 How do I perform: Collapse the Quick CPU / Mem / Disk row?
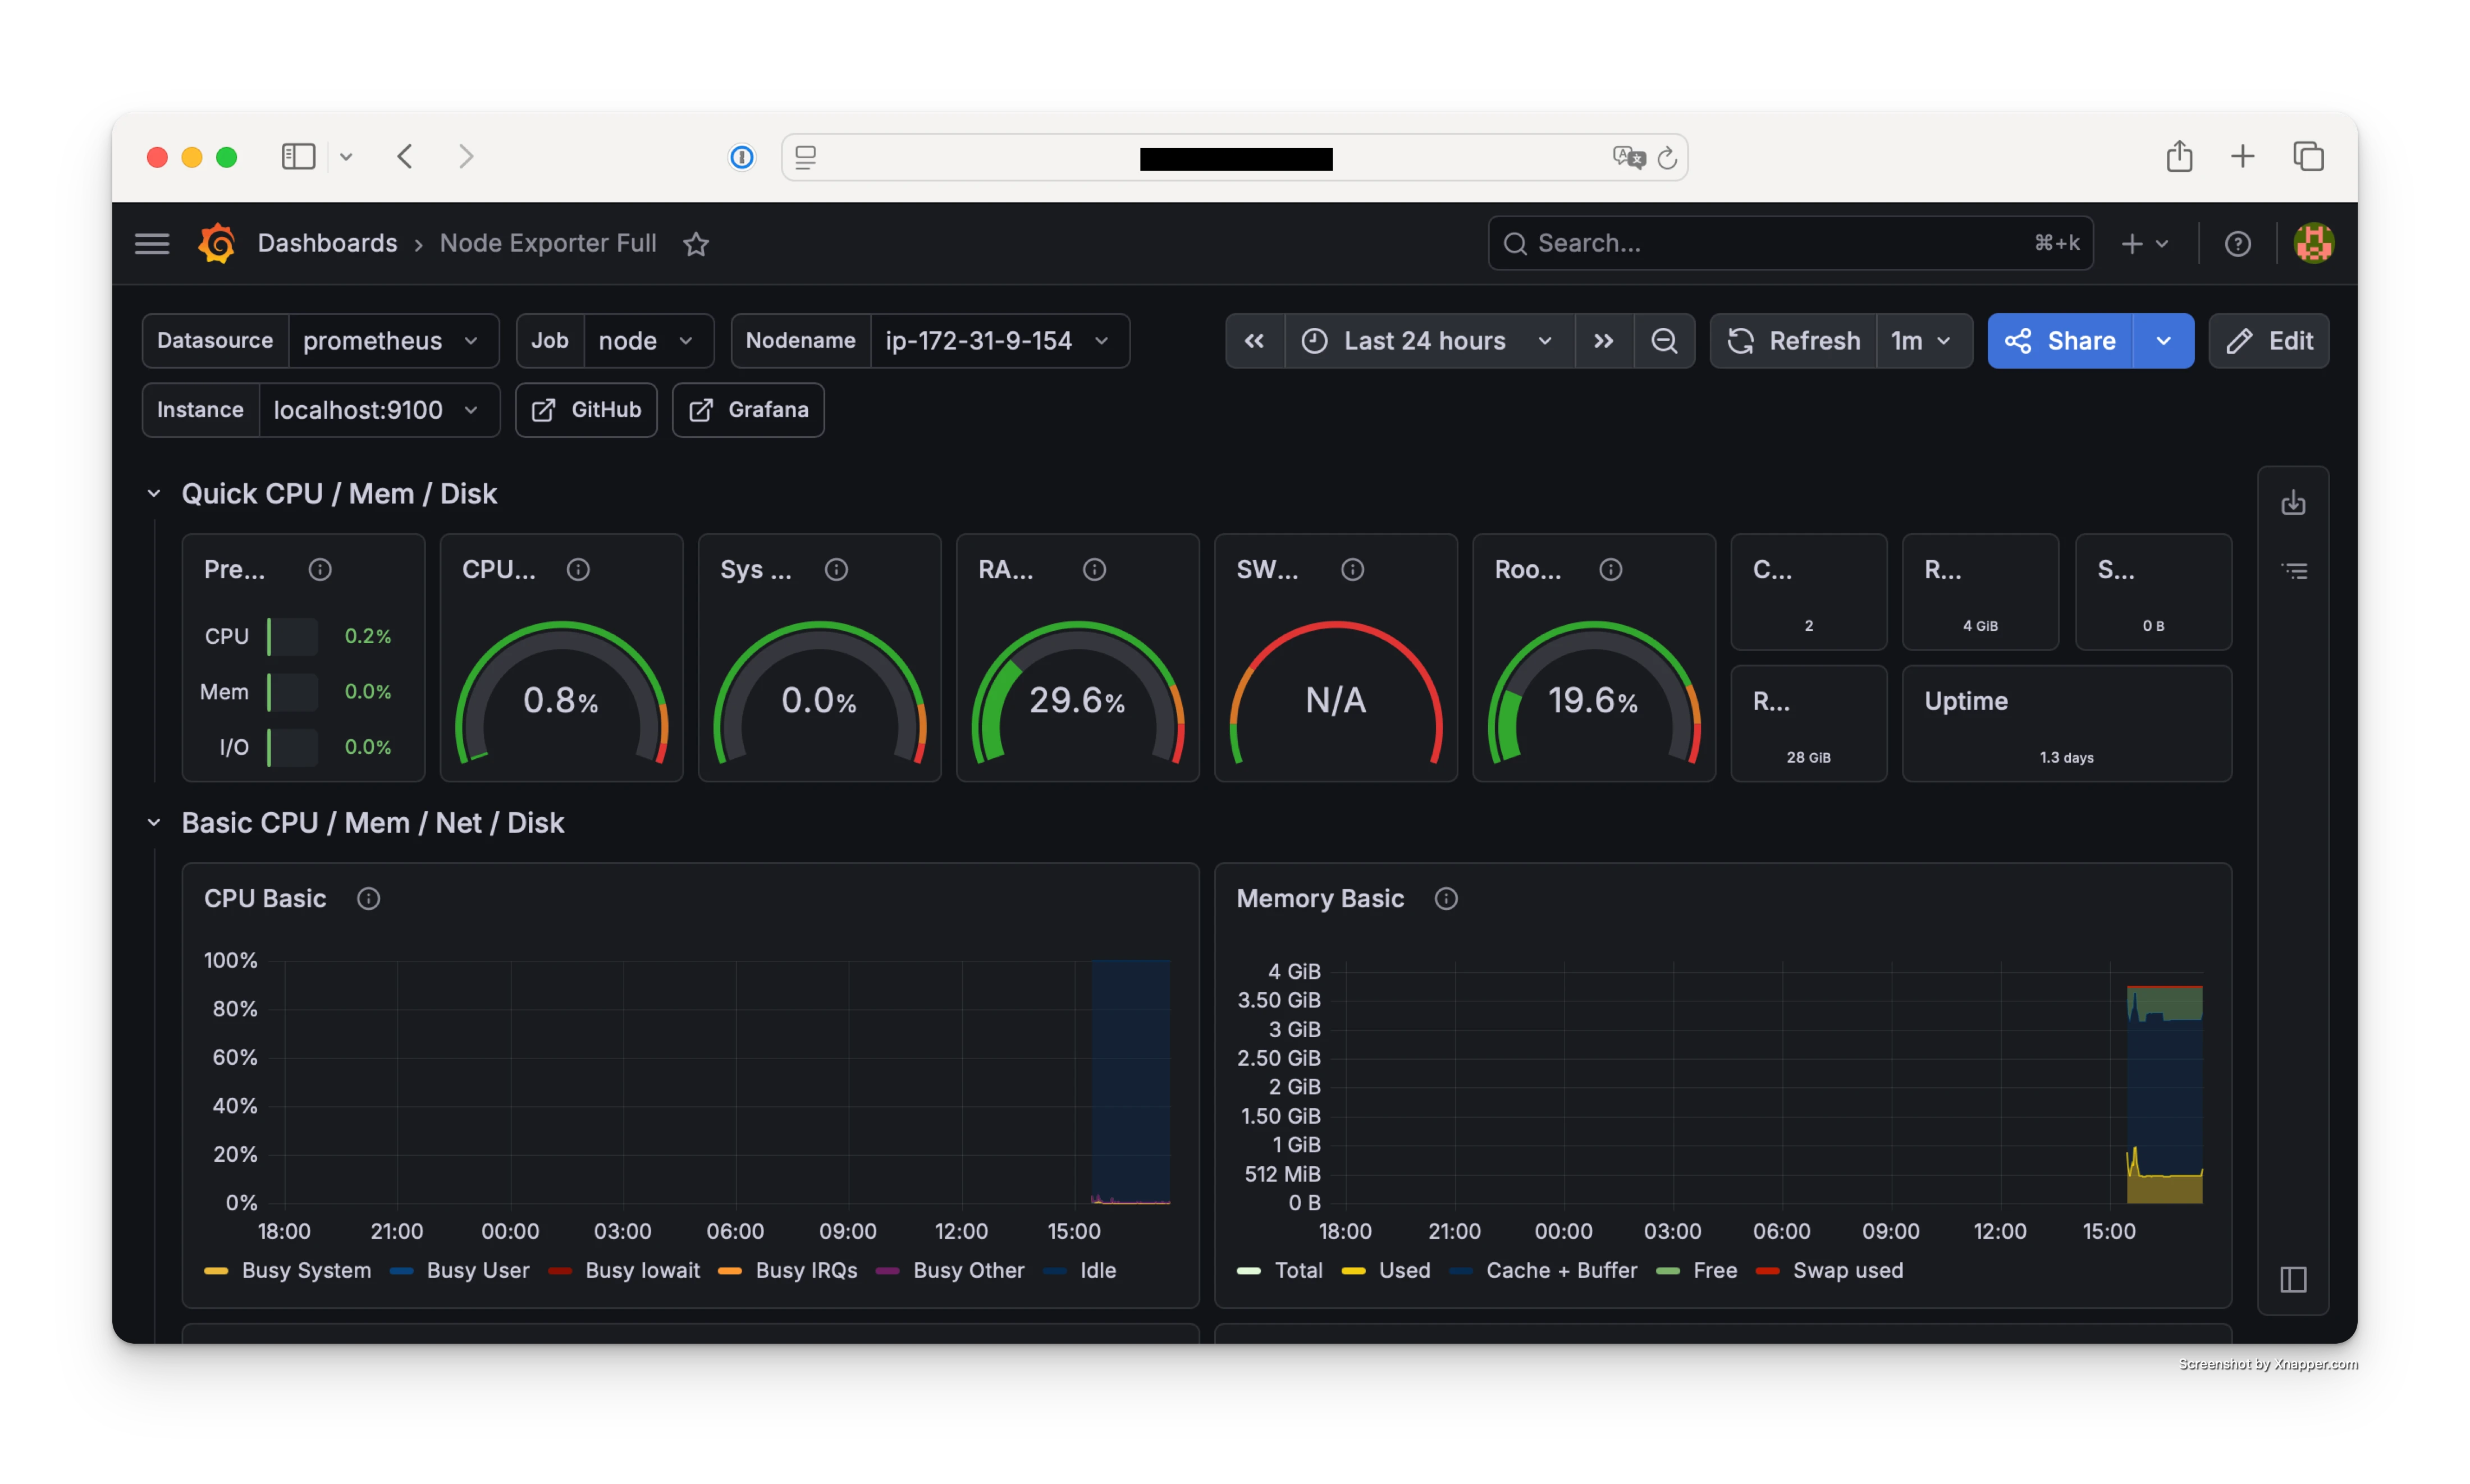(154, 493)
